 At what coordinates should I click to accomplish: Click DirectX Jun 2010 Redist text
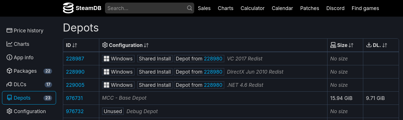255,72
